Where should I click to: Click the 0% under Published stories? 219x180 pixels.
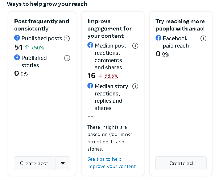click(24, 74)
